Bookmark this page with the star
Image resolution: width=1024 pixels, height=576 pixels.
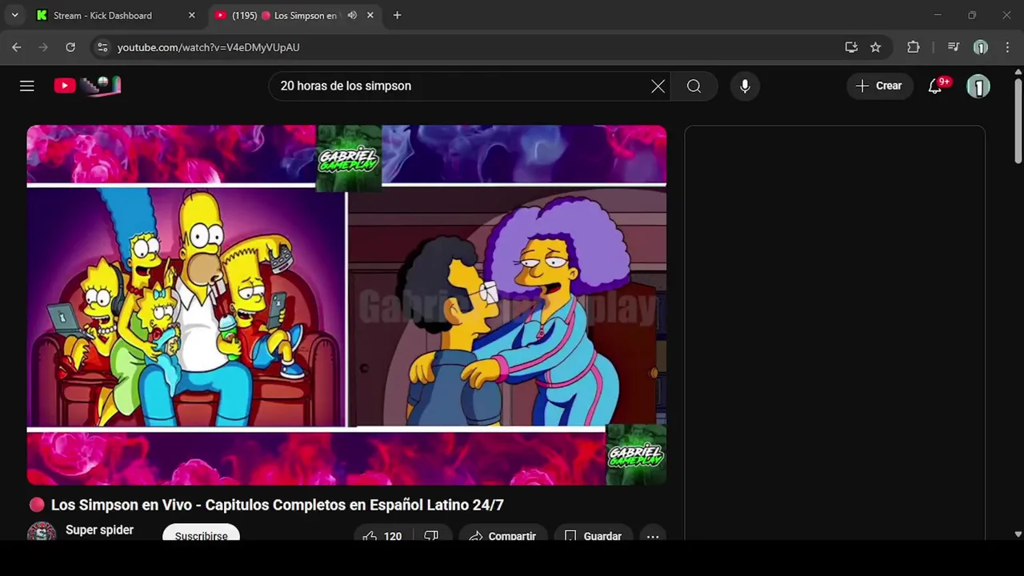point(875,47)
